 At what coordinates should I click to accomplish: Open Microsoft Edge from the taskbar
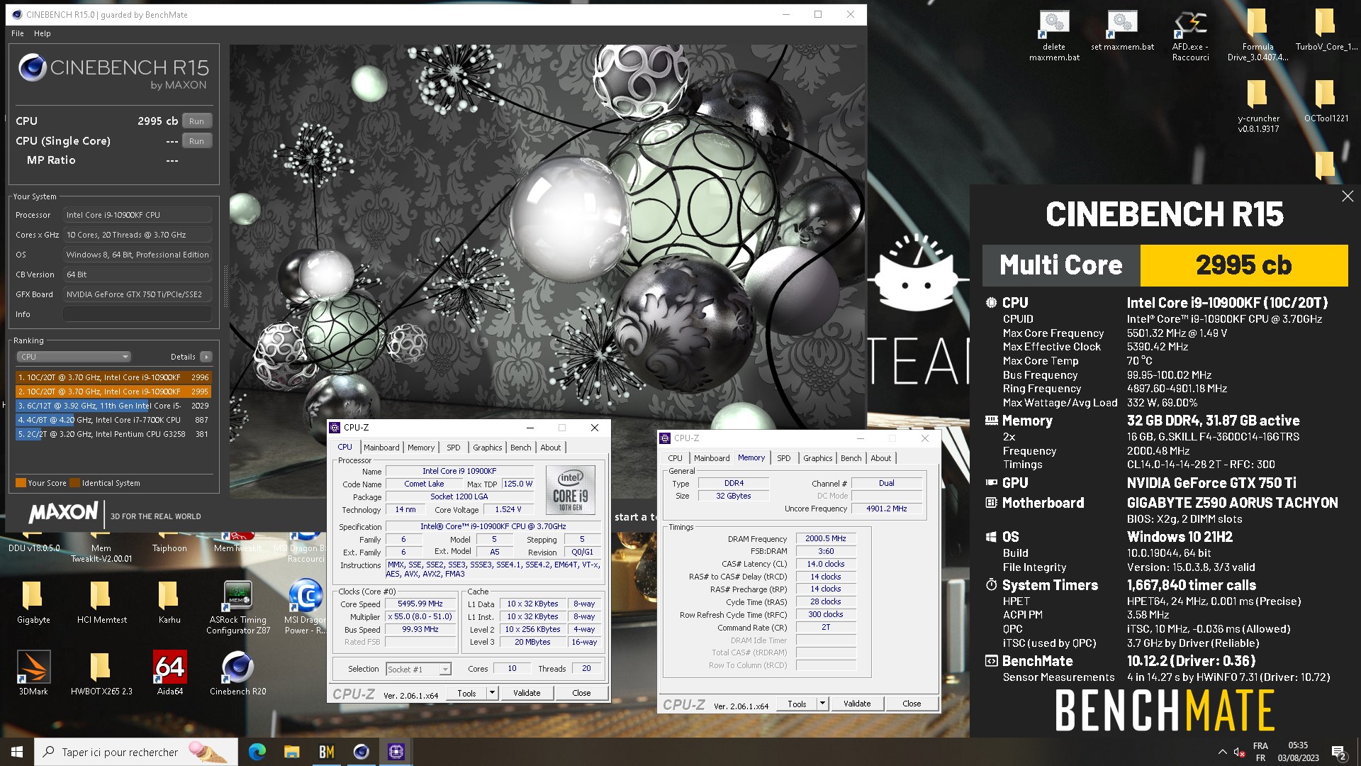coord(257,752)
